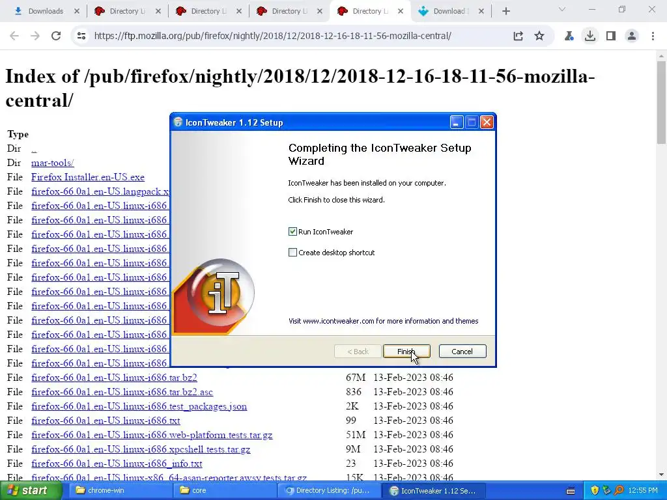
Task: Click the security shield tray icon
Action: [595, 491]
